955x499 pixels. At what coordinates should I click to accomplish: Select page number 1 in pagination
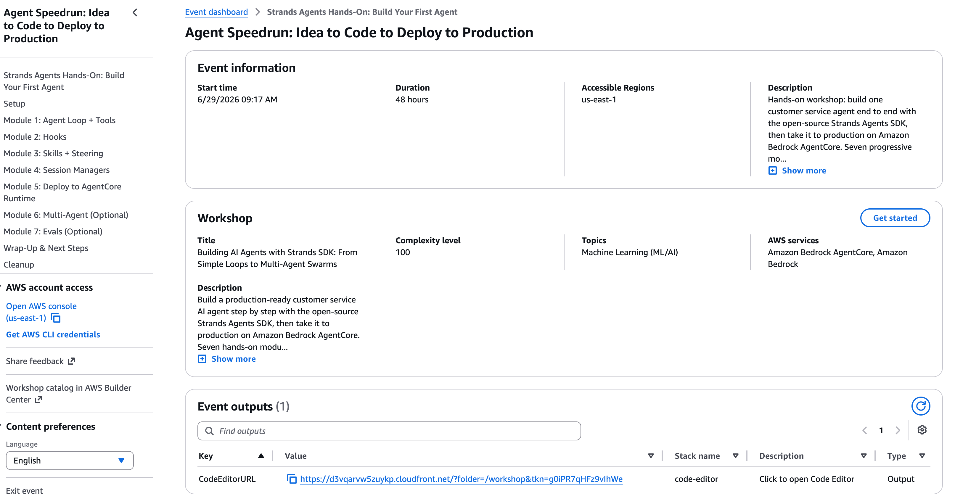coord(881,430)
